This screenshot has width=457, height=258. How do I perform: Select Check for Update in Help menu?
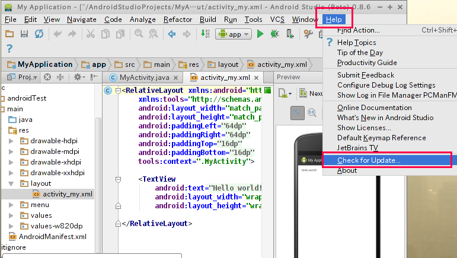point(389,160)
